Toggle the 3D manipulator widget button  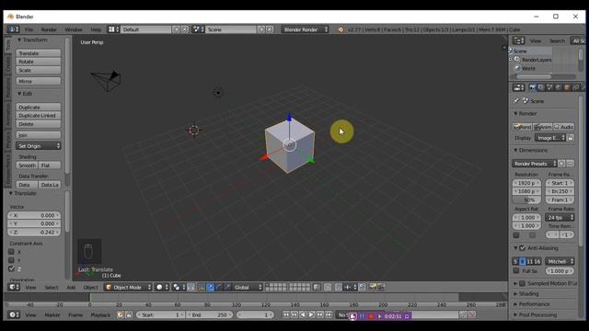pos(202,287)
